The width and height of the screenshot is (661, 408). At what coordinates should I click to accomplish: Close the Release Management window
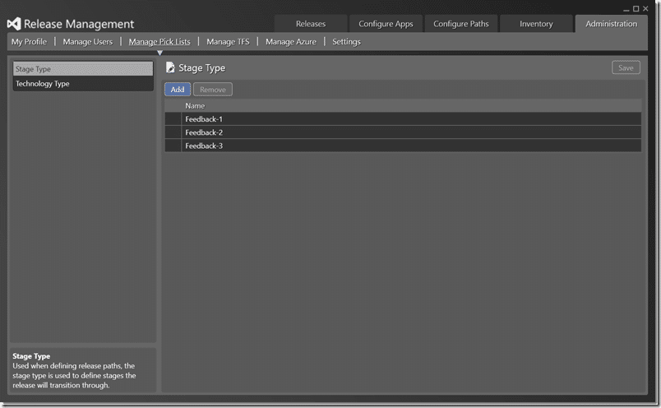click(x=645, y=8)
